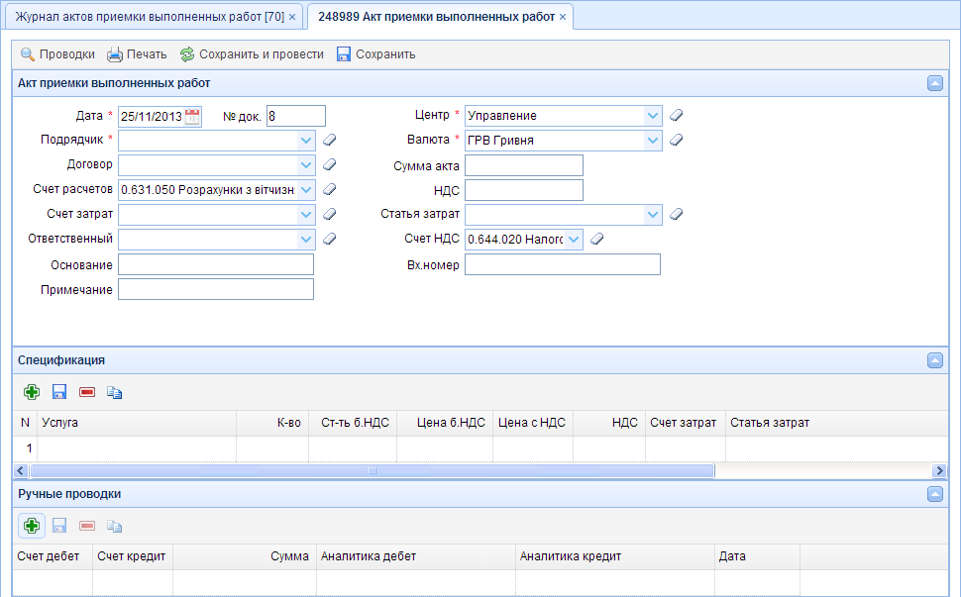Expand the Центр dropdown
This screenshot has height=597, width=961.
653,116
